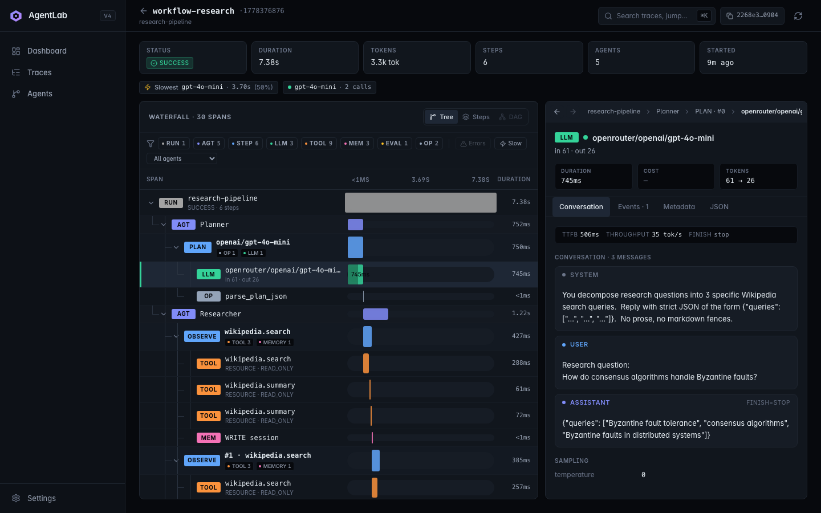The image size is (821, 513).
Task: Collapse the first OBSERVE wikipedia.search node
Action: [176, 336]
